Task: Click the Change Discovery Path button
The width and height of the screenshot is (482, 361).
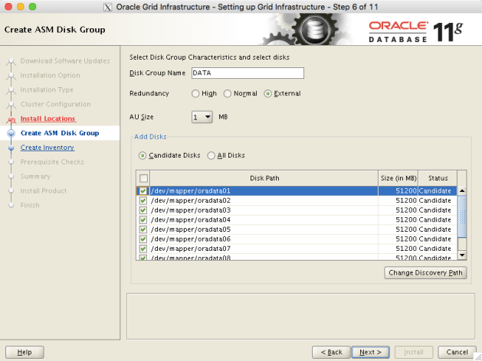Action: (425, 273)
